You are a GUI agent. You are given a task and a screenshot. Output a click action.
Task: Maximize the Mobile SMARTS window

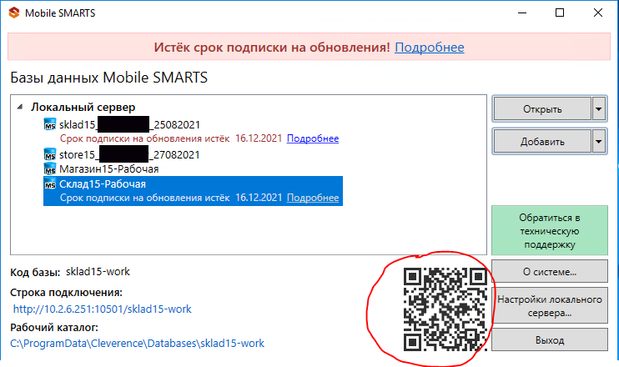pyautogui.click(x=560, y=13)
